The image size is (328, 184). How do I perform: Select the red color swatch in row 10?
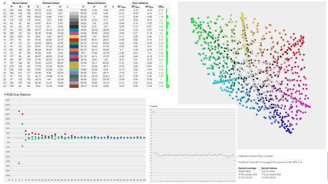click(74, 40)
